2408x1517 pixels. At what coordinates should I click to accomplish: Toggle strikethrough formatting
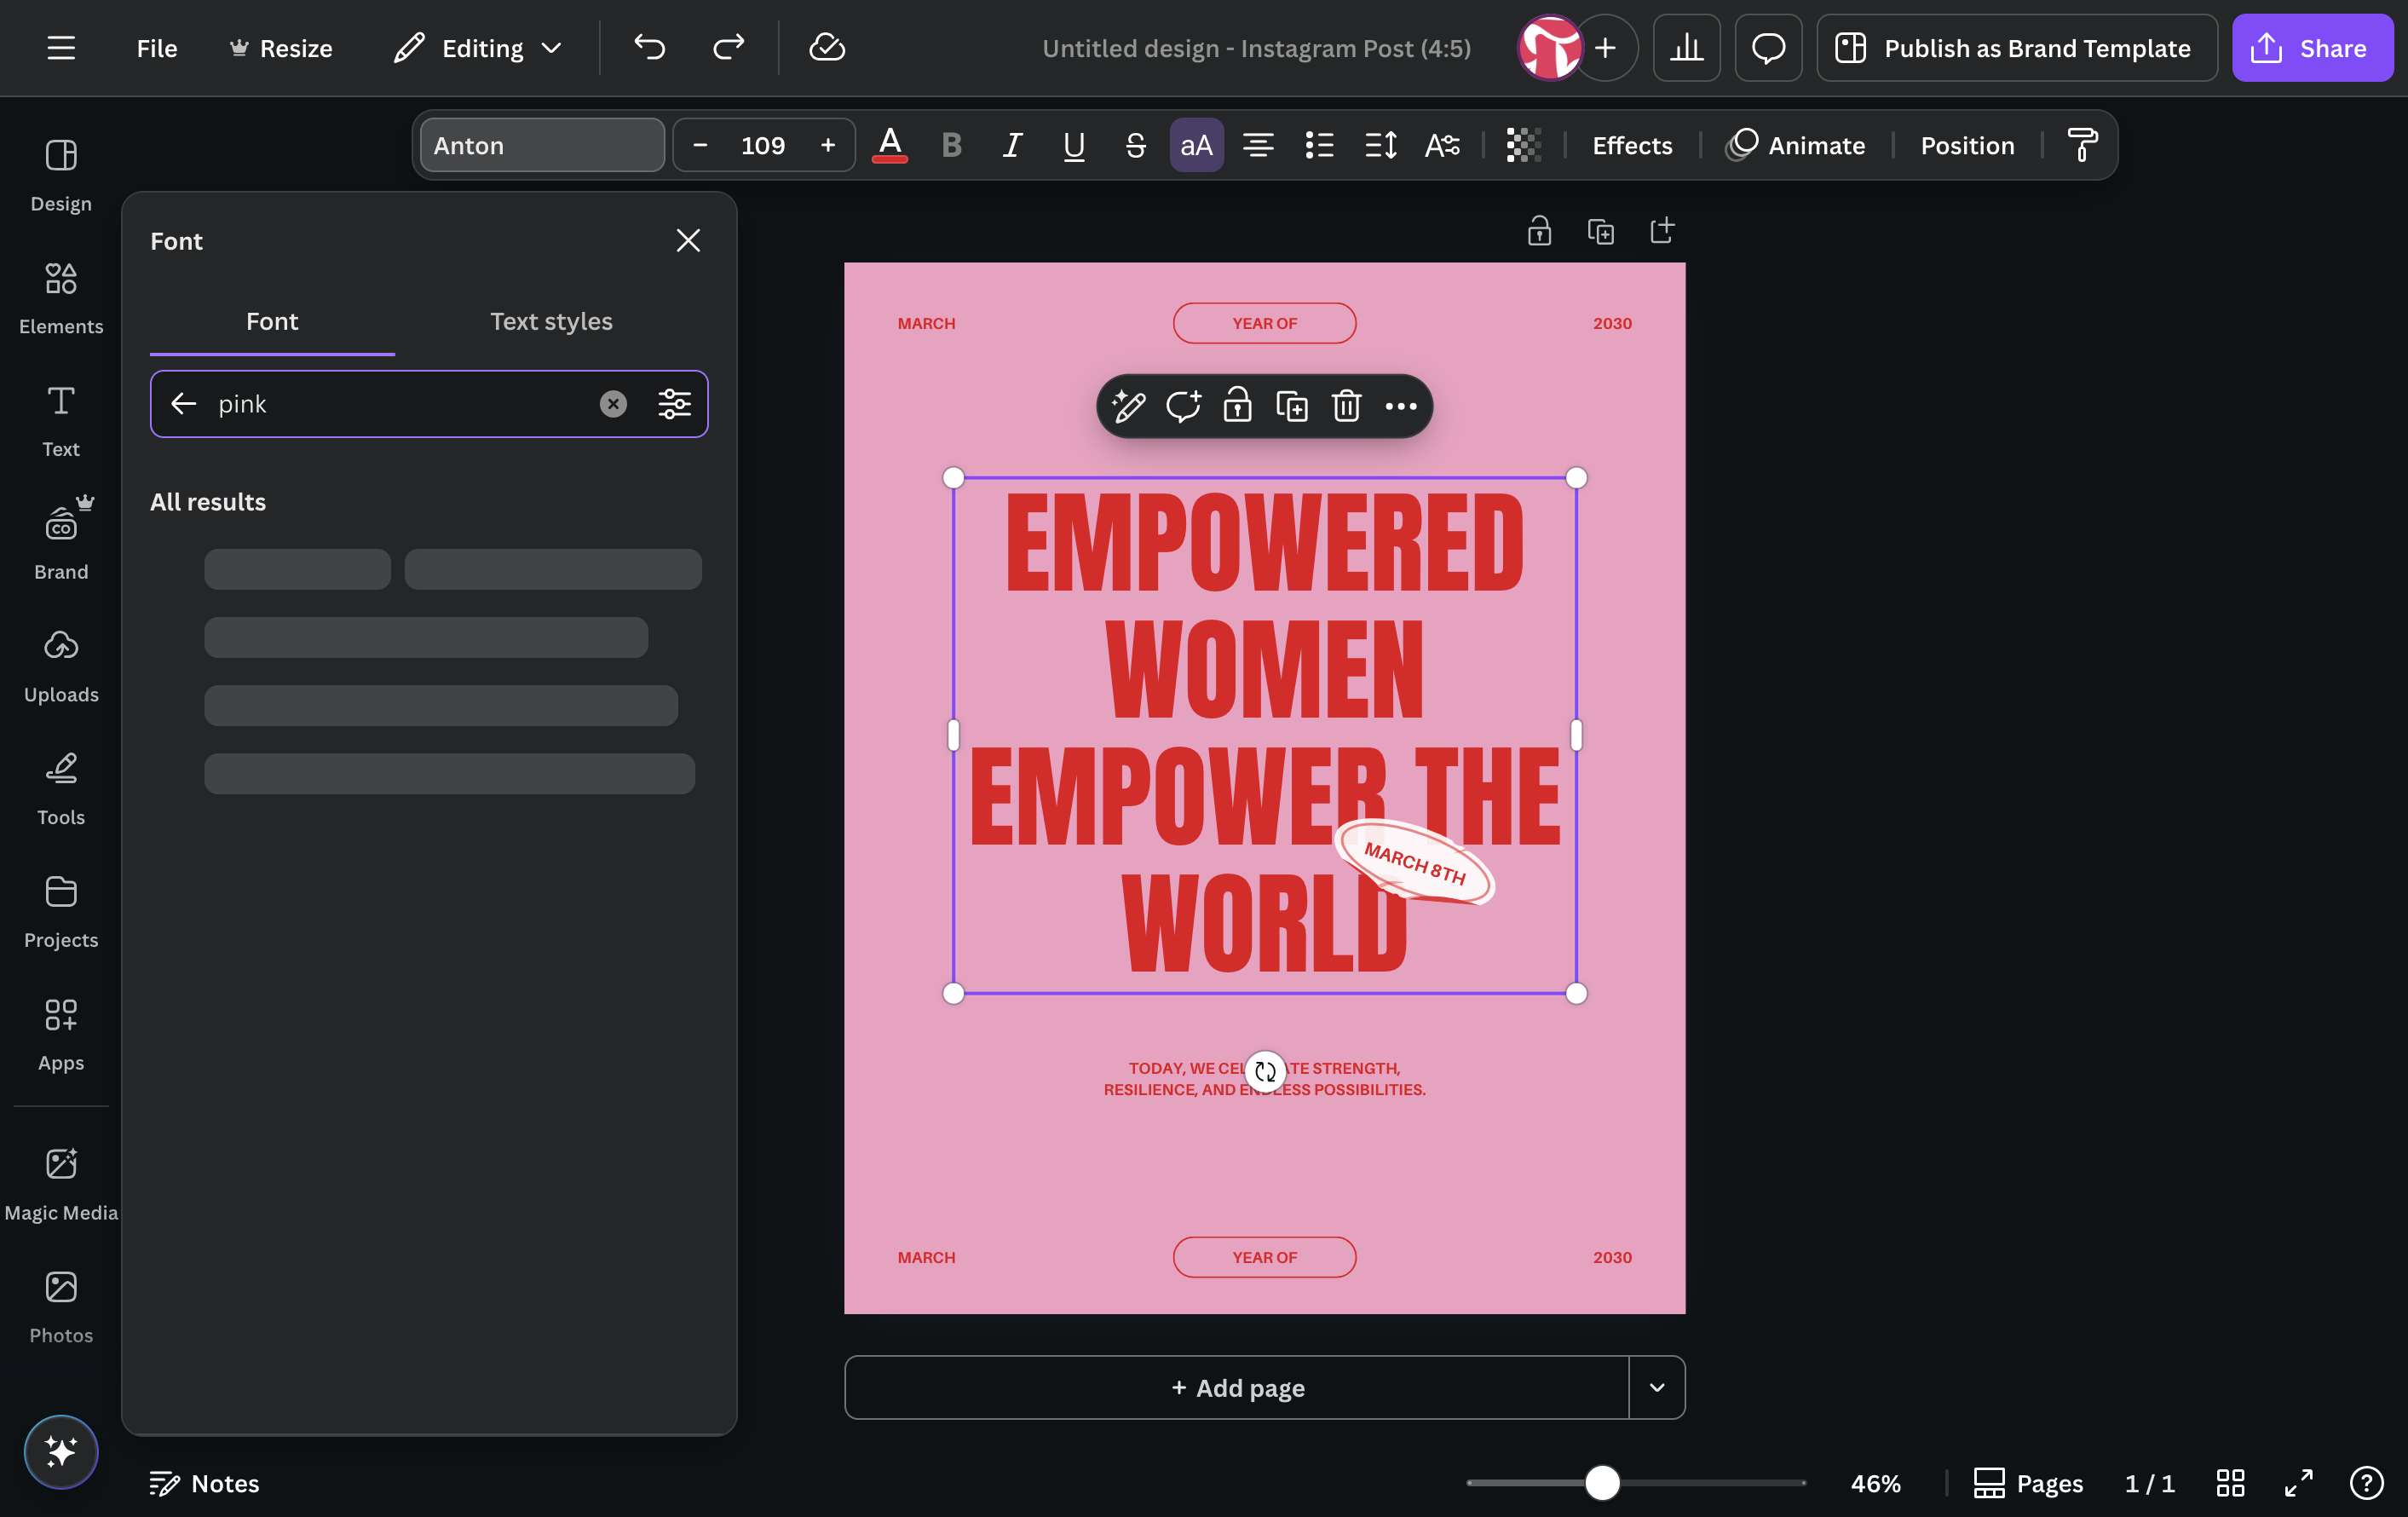(x=1135, y=145)
